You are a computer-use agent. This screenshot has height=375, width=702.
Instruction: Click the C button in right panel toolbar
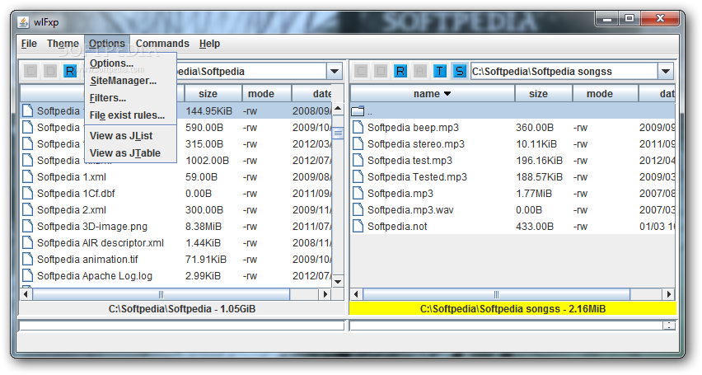[x=361, y=71]
